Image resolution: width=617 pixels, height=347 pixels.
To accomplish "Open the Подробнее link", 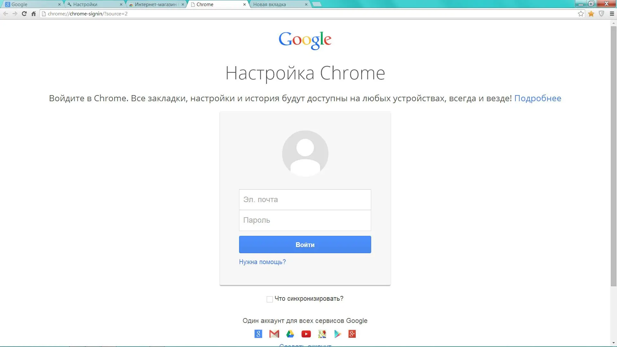I will coord(538,98).
